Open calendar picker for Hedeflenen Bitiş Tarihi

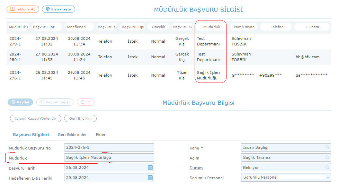150,178
